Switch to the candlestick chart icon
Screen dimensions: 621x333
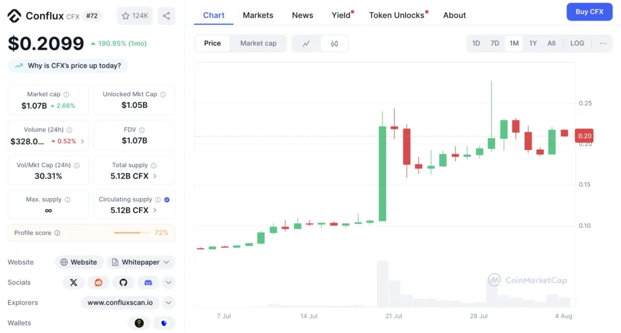pos(334,44)
